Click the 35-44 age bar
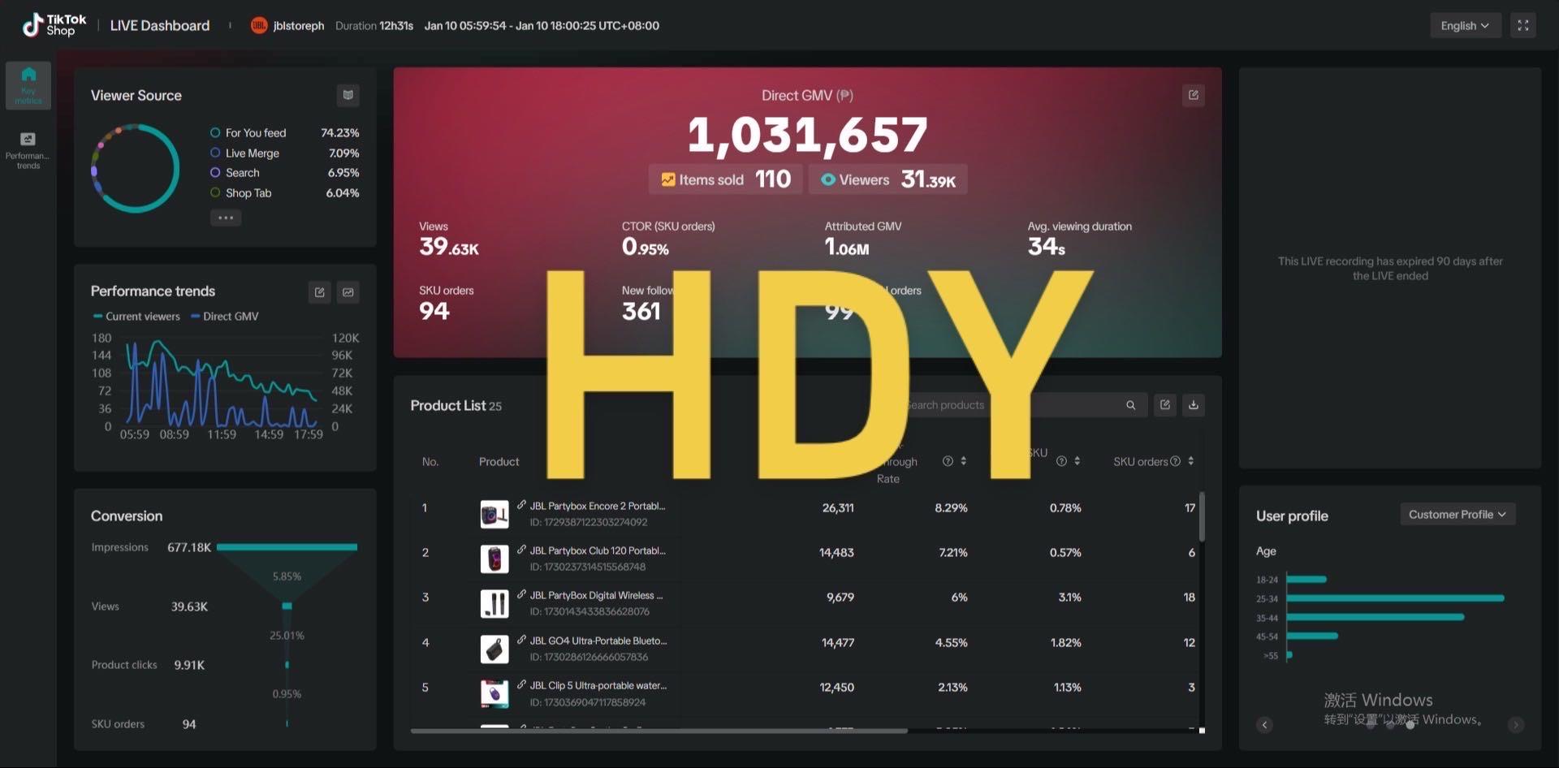 pyautogui.click(x=1375, y=617)
